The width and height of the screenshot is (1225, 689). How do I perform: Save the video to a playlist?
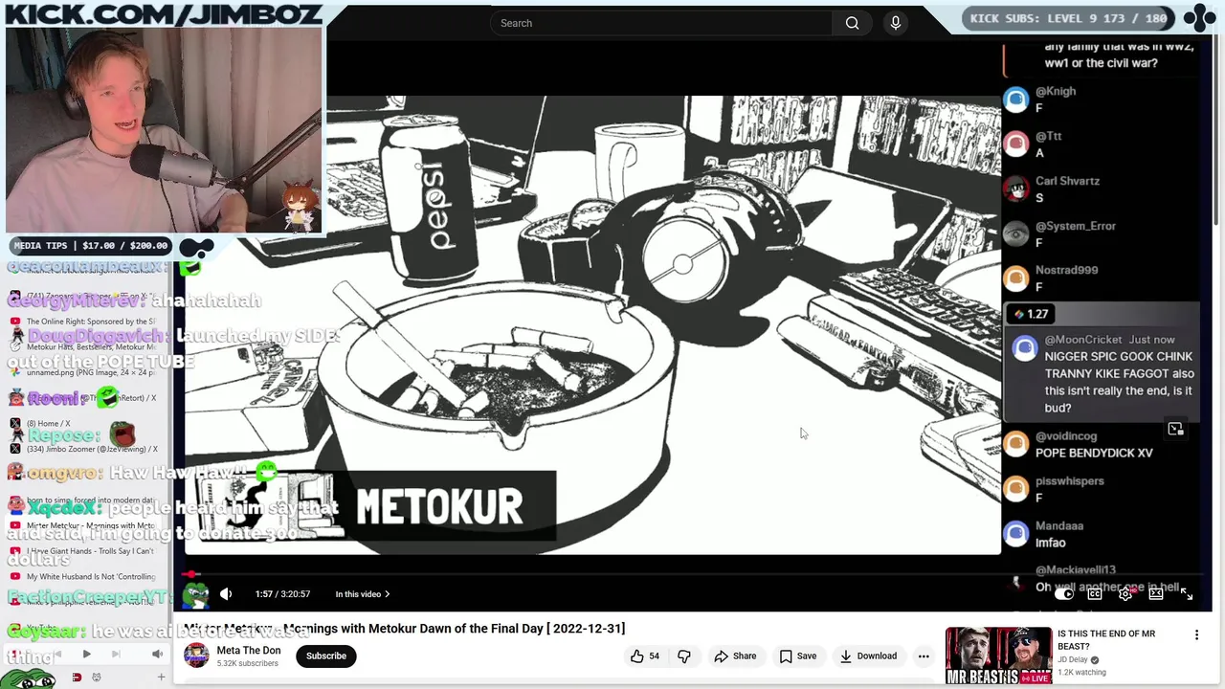pos(798,656)
